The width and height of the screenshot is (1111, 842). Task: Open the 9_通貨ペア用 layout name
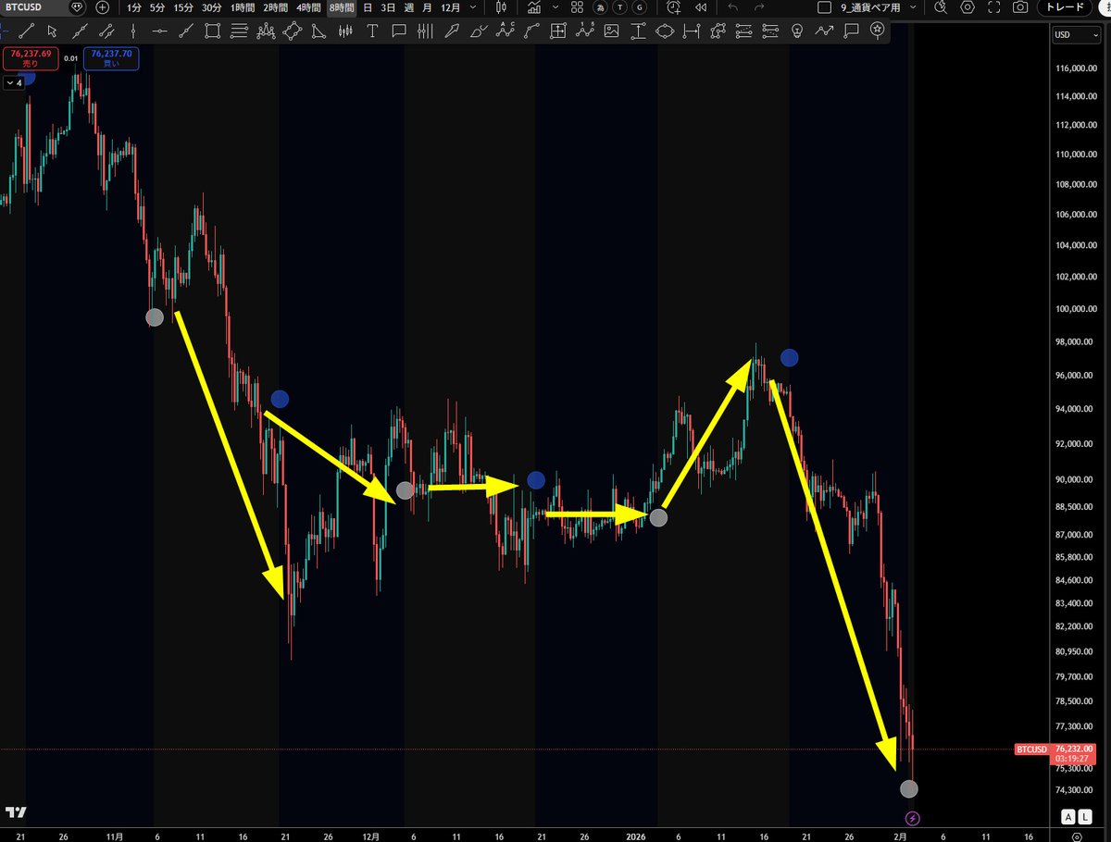pos(870,7)
